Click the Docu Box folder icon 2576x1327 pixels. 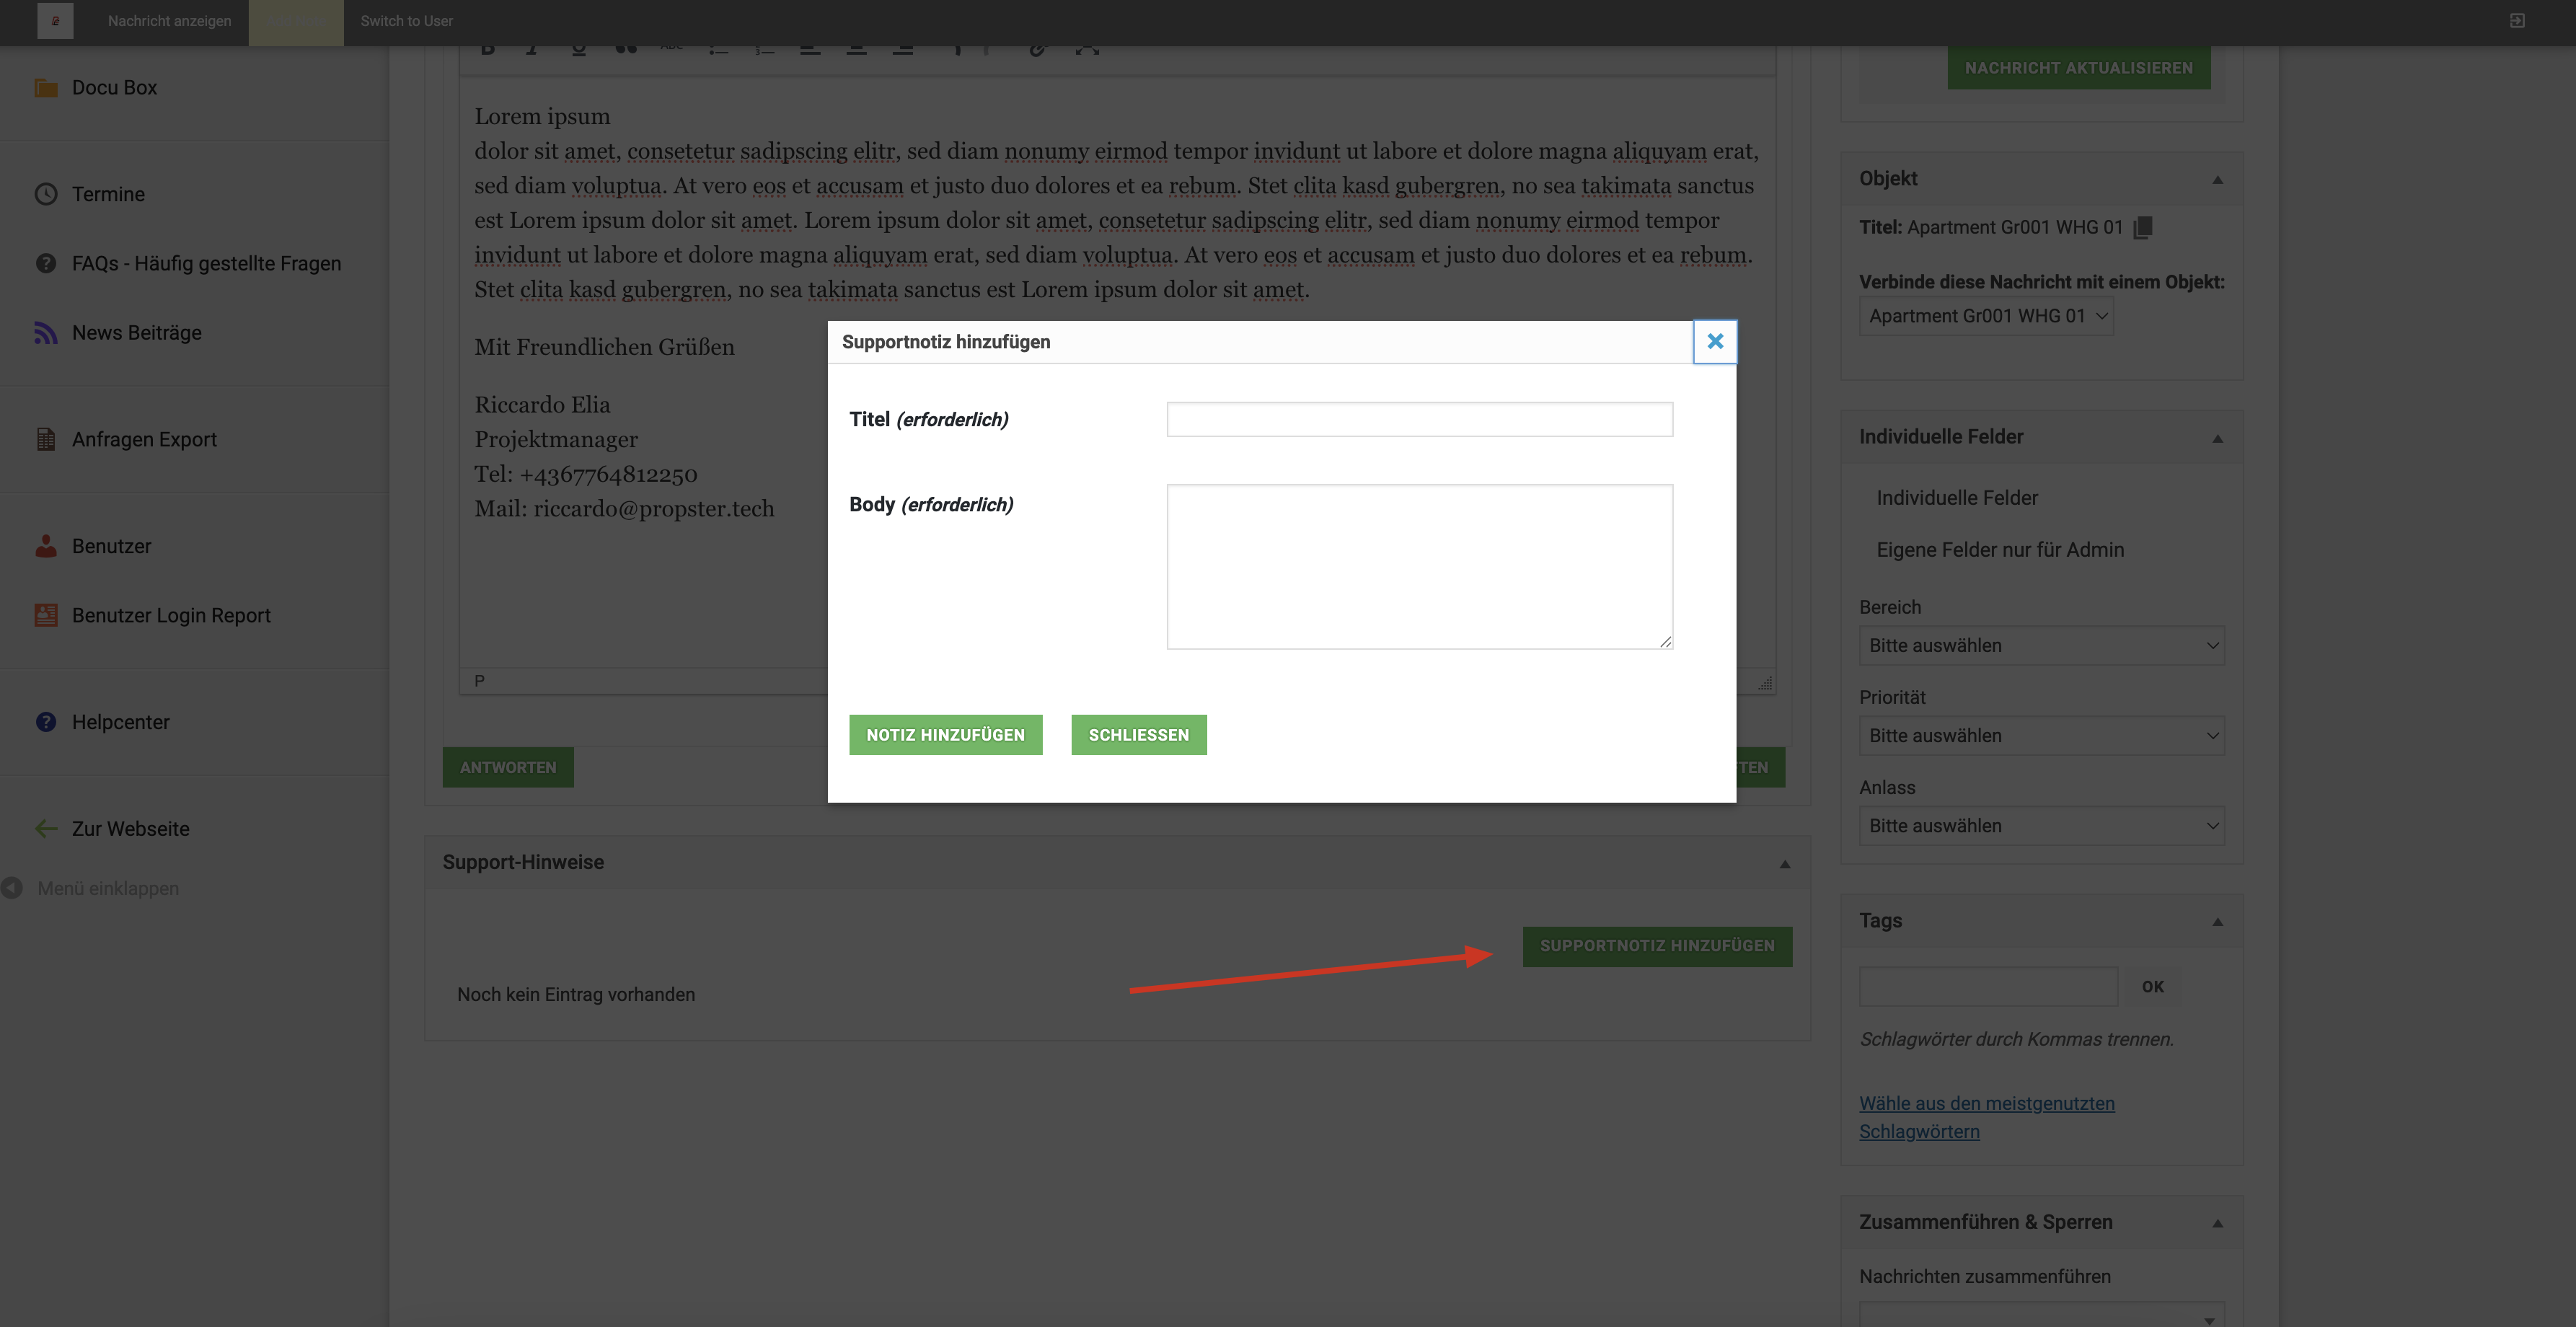tap(46, 88)
